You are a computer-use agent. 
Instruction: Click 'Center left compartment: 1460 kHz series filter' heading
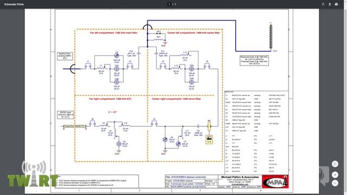[194, 32]
